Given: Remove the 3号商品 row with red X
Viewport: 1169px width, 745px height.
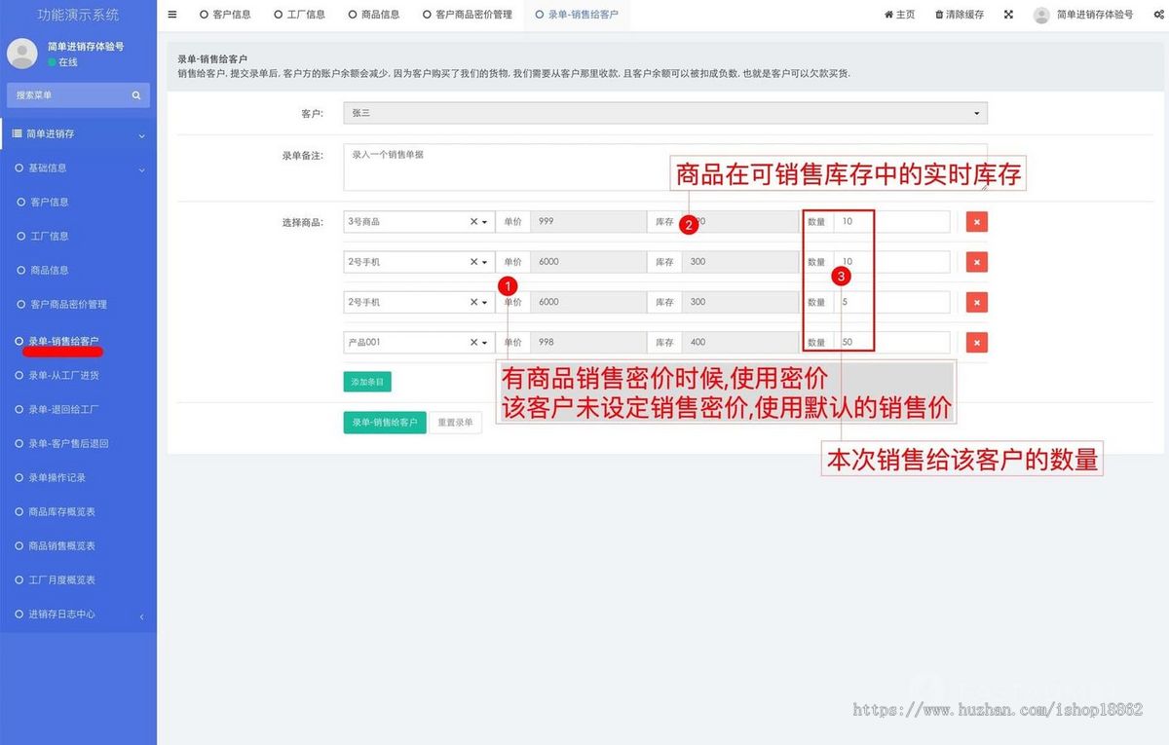Looking at the screenshot, I should [975, 221].
